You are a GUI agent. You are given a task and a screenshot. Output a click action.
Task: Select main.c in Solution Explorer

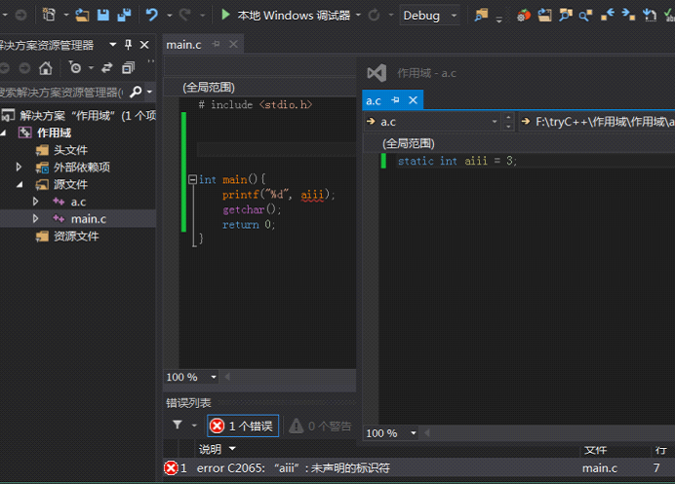[88, 219]
